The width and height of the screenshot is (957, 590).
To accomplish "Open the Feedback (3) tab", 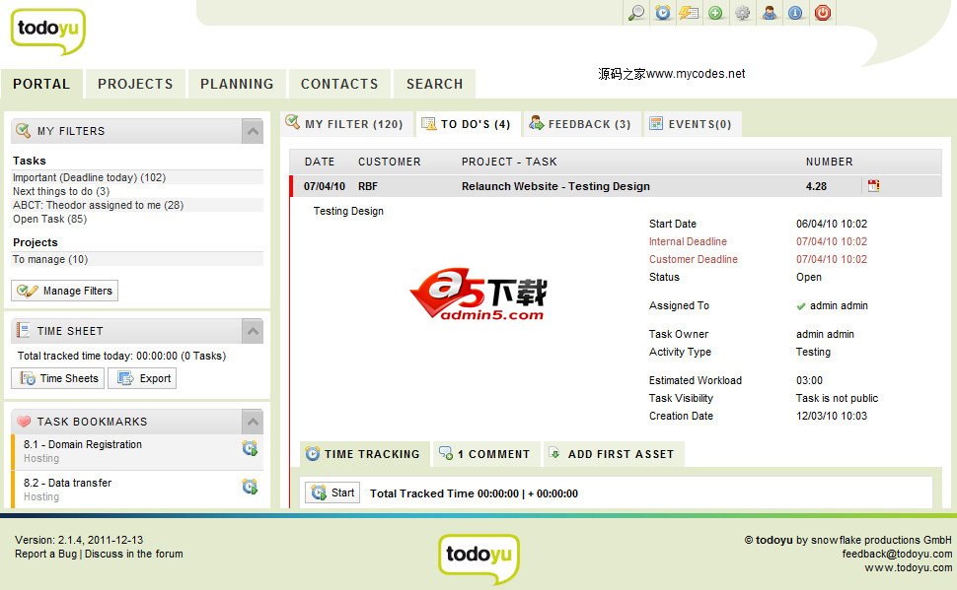I will tap(581, 124).
